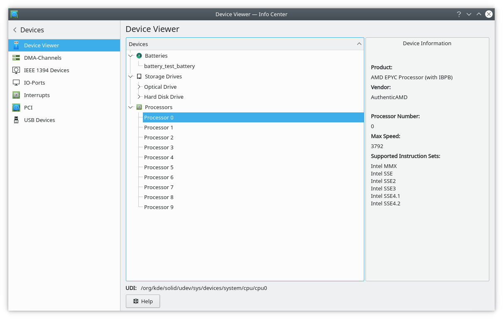Click the DMA-Channels sidebar icon
The width and height of the screenshot is (503, 319).
16,58
